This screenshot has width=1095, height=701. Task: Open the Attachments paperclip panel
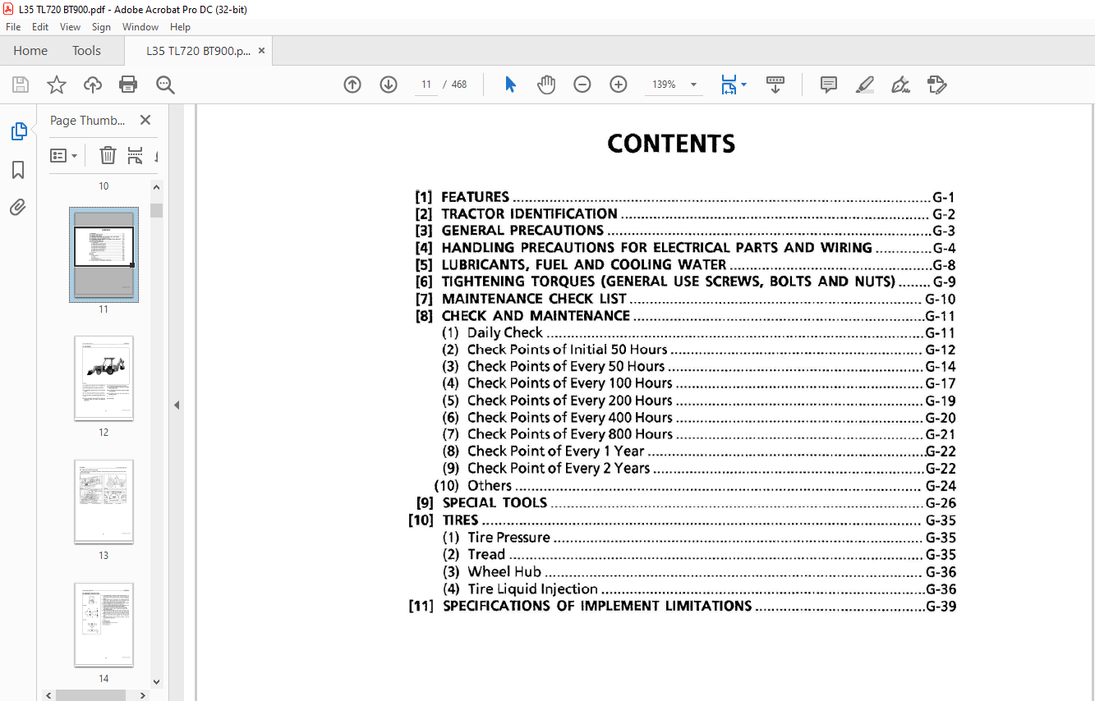(x=18, y=207)
